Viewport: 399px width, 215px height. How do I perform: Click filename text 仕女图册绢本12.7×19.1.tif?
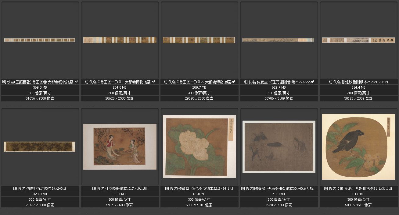coord(120,189)
